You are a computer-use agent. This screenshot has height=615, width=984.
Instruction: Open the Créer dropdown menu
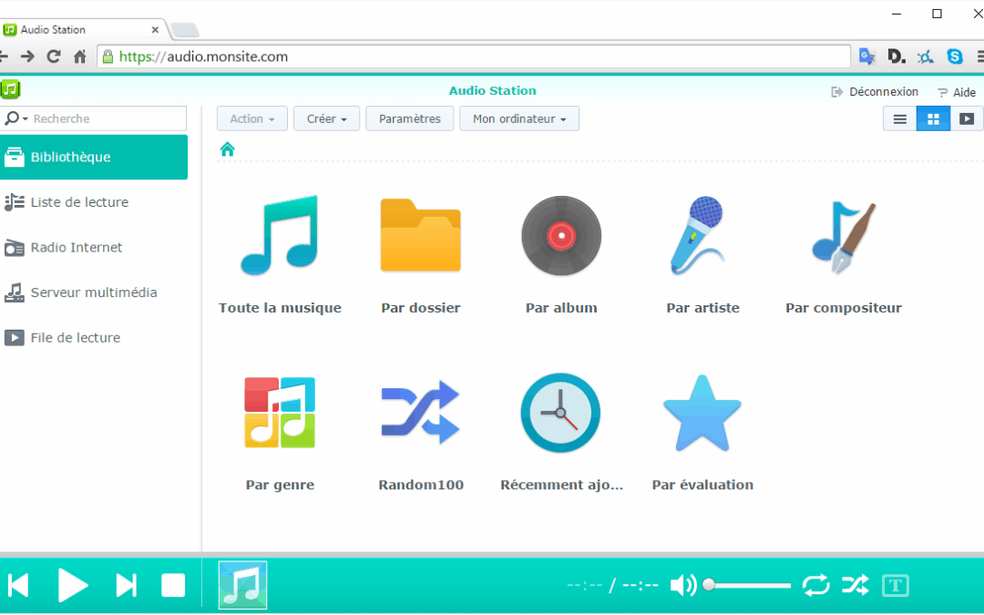[x=326, y=118]
